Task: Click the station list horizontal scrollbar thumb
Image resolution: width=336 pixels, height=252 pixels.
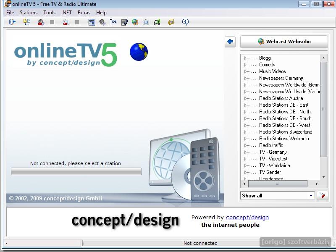Action: [278, 184]
